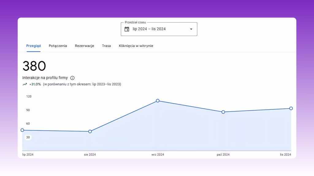The height and width of the screenshot is (176, 314).
Task: Click the 'Przedział czasu' field label
Action: [x=135, y=22]
